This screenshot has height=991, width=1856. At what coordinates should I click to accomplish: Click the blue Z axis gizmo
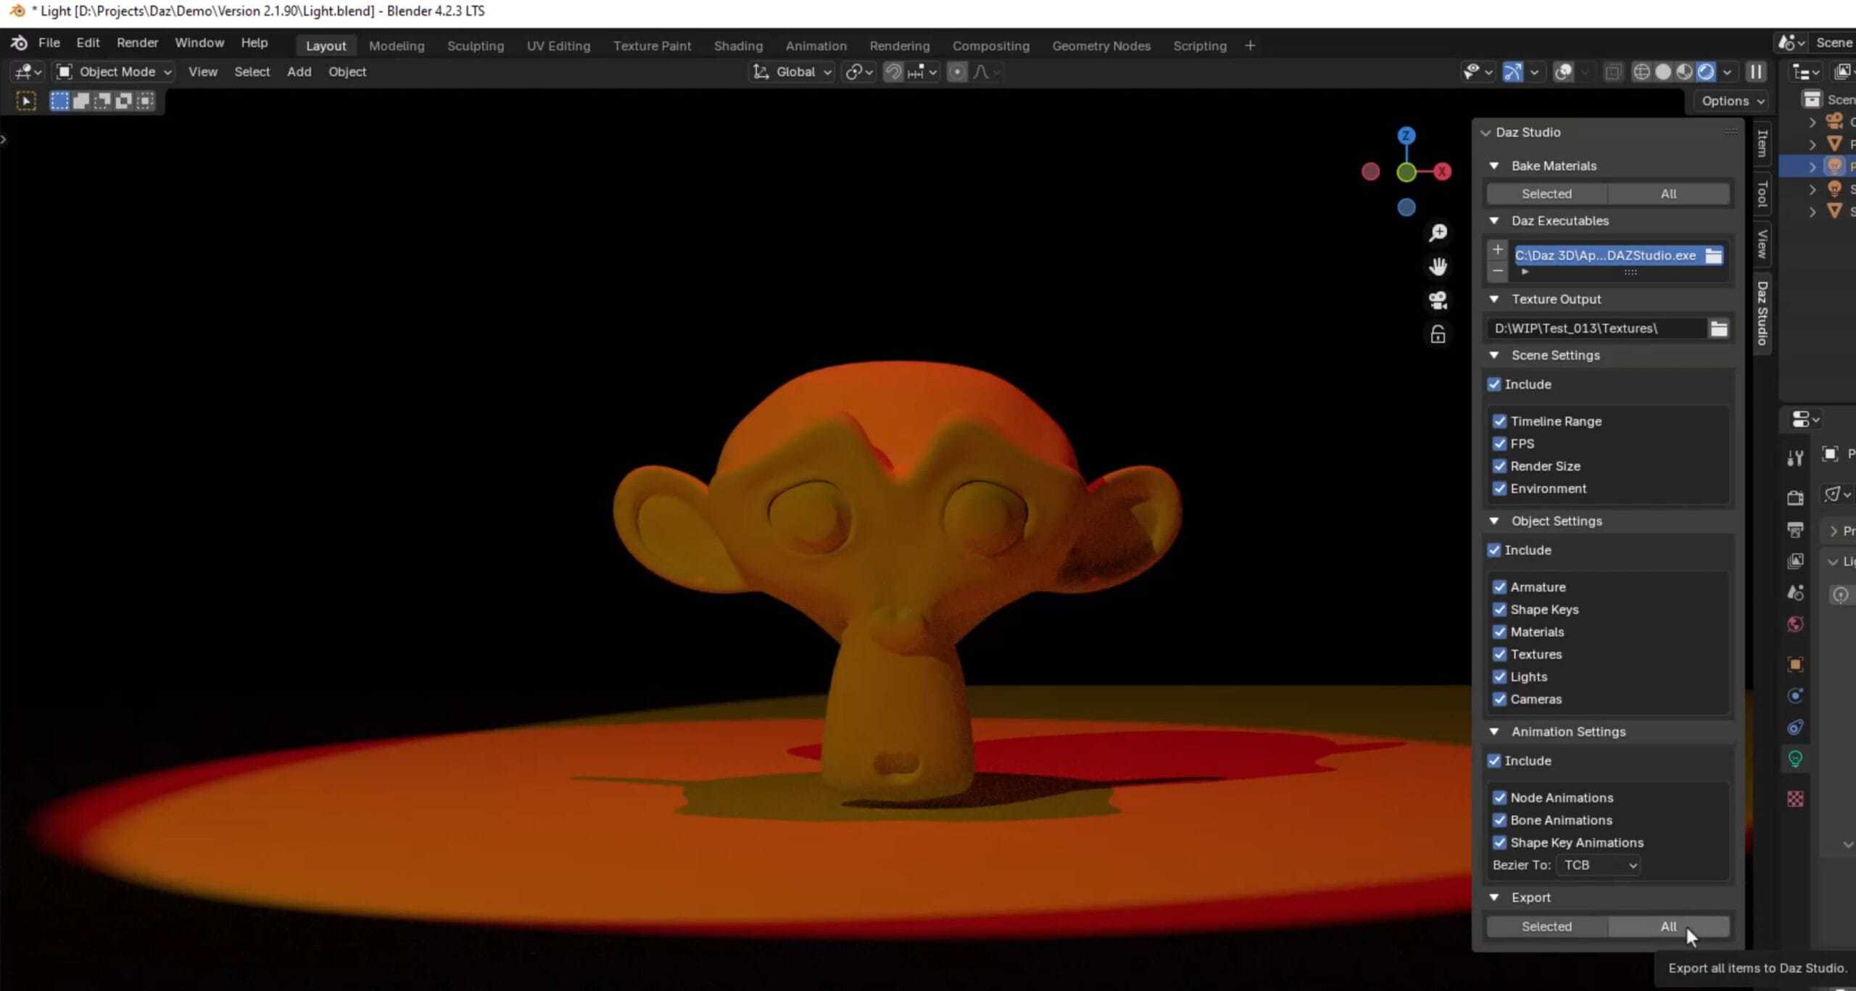coord(1406,136)
